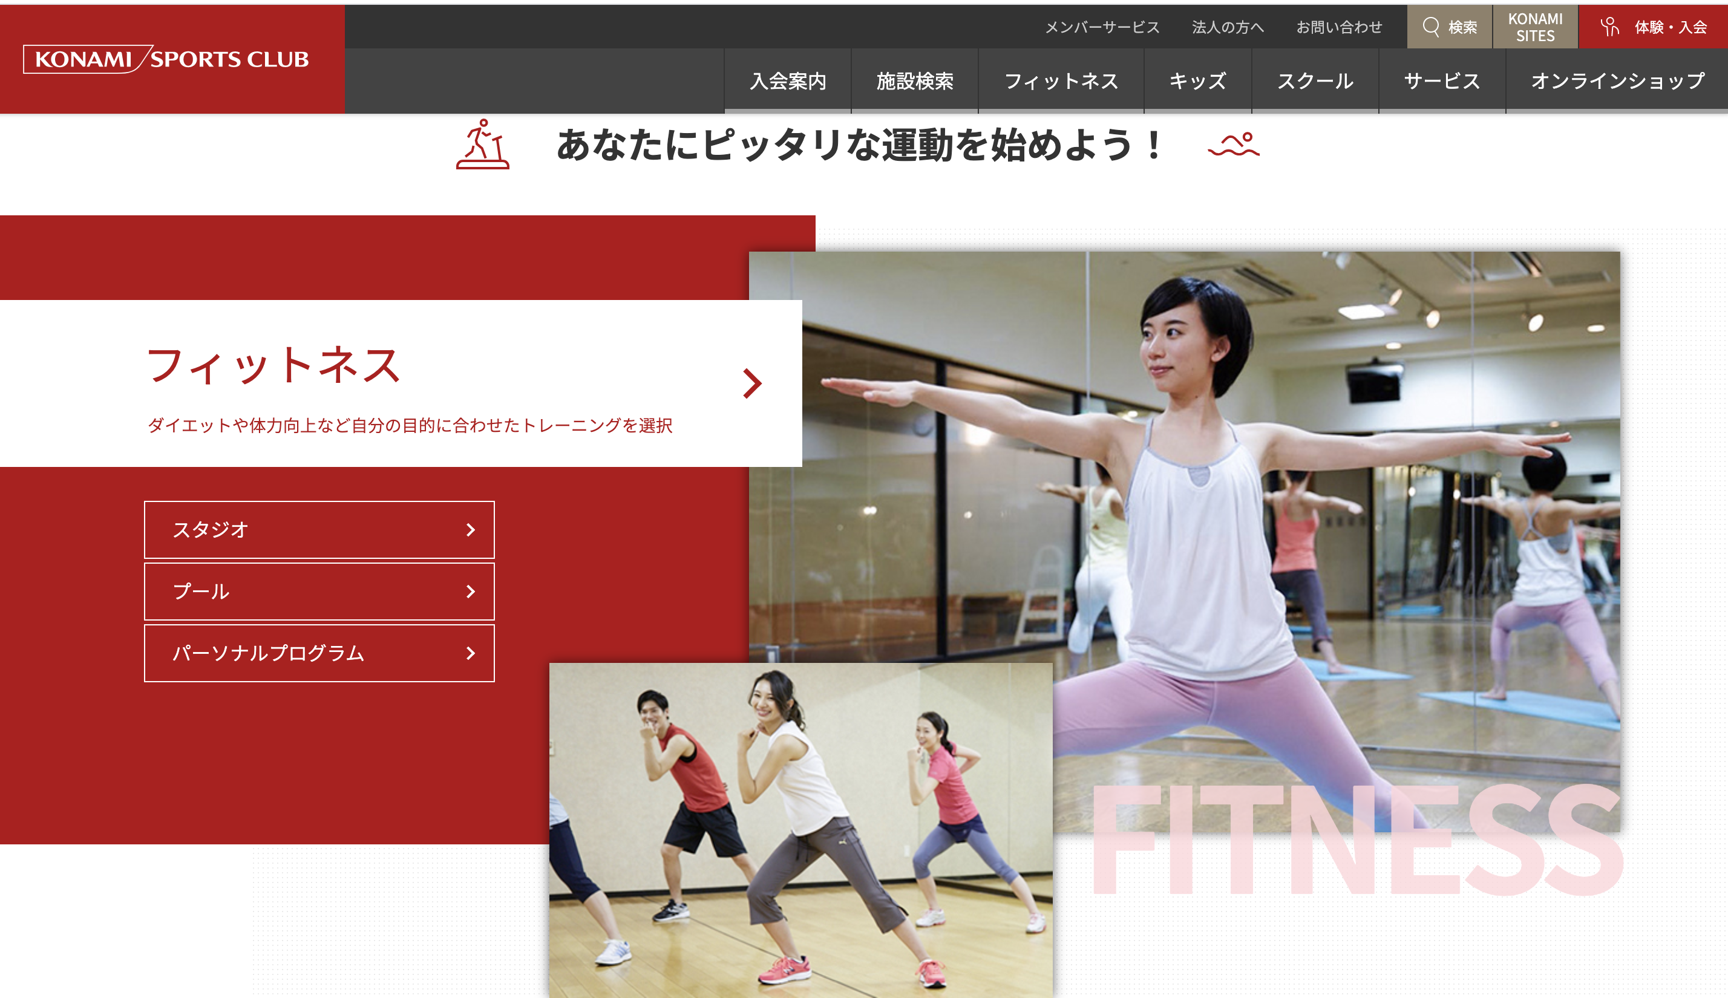
Task: Click the person icon beside 体験・入会
Action: point(1609,27)
